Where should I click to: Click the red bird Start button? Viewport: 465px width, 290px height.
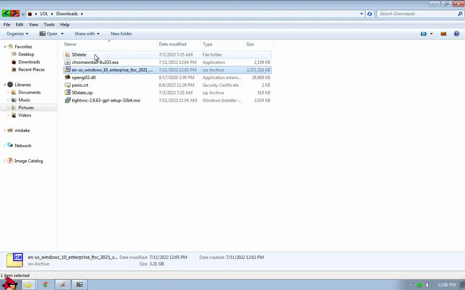(x=10, y=283)
